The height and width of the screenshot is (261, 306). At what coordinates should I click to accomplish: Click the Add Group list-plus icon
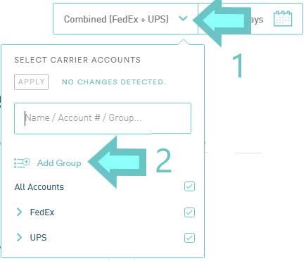(x=22, y=163)
